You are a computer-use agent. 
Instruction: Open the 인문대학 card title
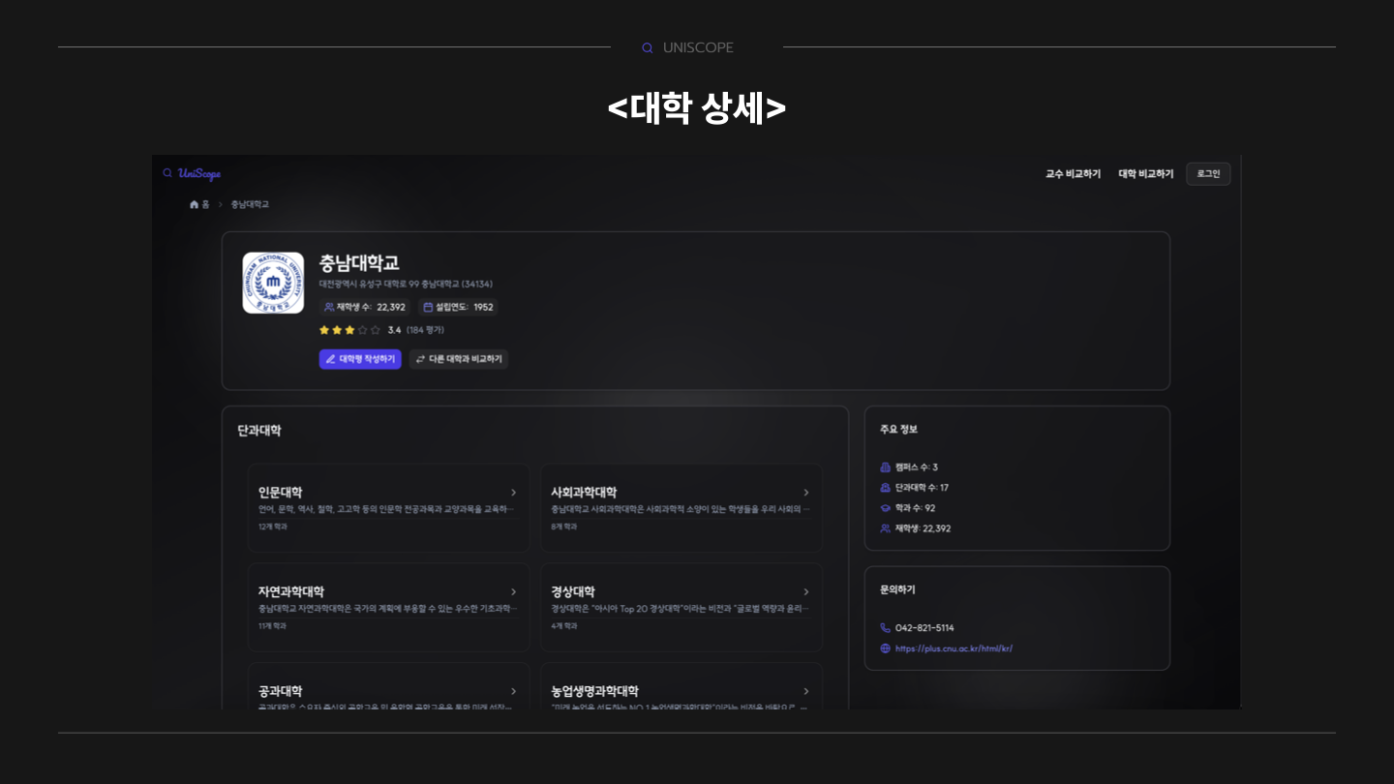coord(280,493)
